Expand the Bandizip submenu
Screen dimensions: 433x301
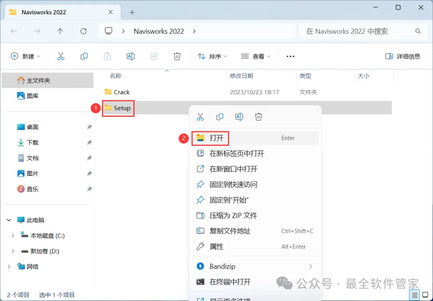pyautogui.click(x=311, y=266)
